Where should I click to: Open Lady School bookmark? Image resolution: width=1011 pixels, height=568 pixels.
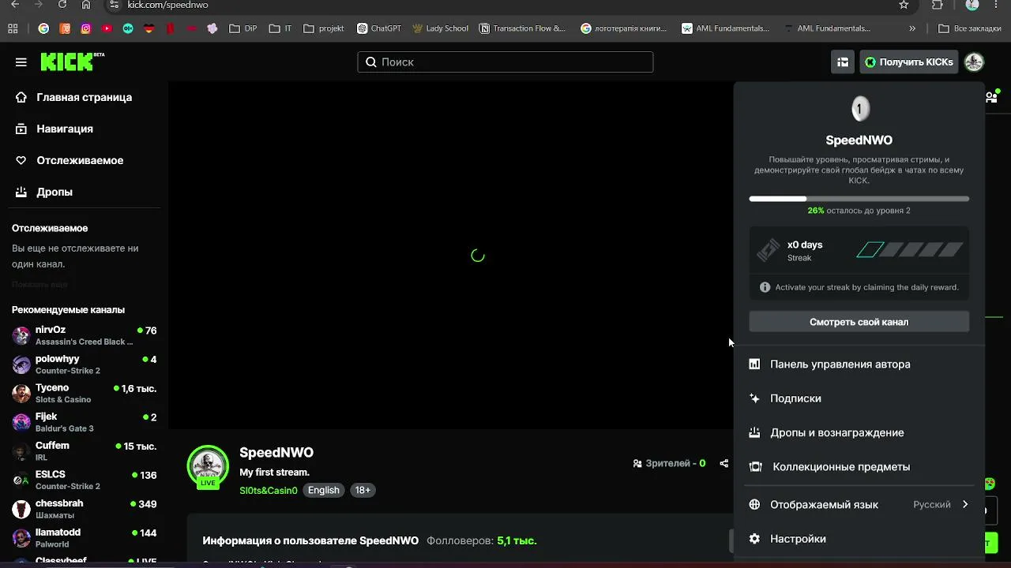(x=441, y=28)
